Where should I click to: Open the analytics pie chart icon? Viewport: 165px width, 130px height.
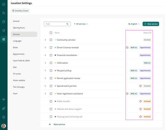pos(4,31)
